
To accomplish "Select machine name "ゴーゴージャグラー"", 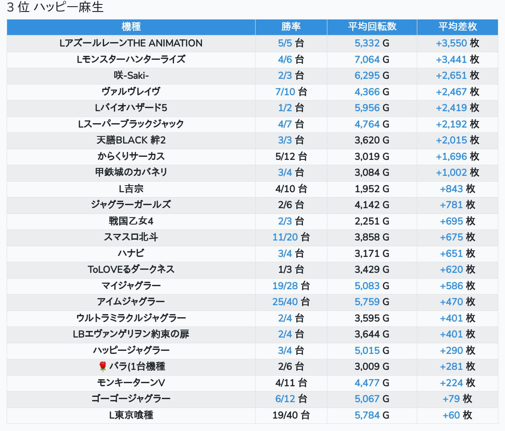I will [x=131, y=399].
